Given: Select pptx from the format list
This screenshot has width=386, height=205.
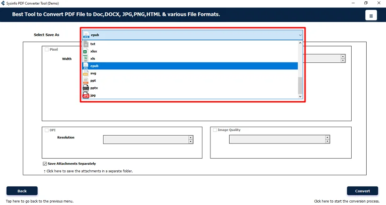Looking at the screenshot, I should [x=190, y=88].
